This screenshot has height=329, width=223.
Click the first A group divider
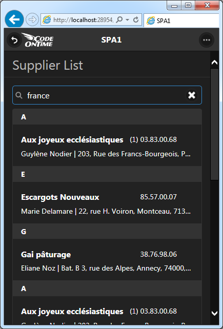107,117
